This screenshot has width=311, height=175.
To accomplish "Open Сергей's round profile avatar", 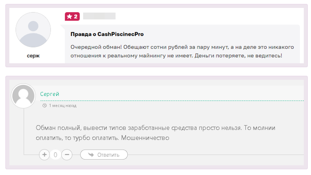I will [x=23, y=96].
